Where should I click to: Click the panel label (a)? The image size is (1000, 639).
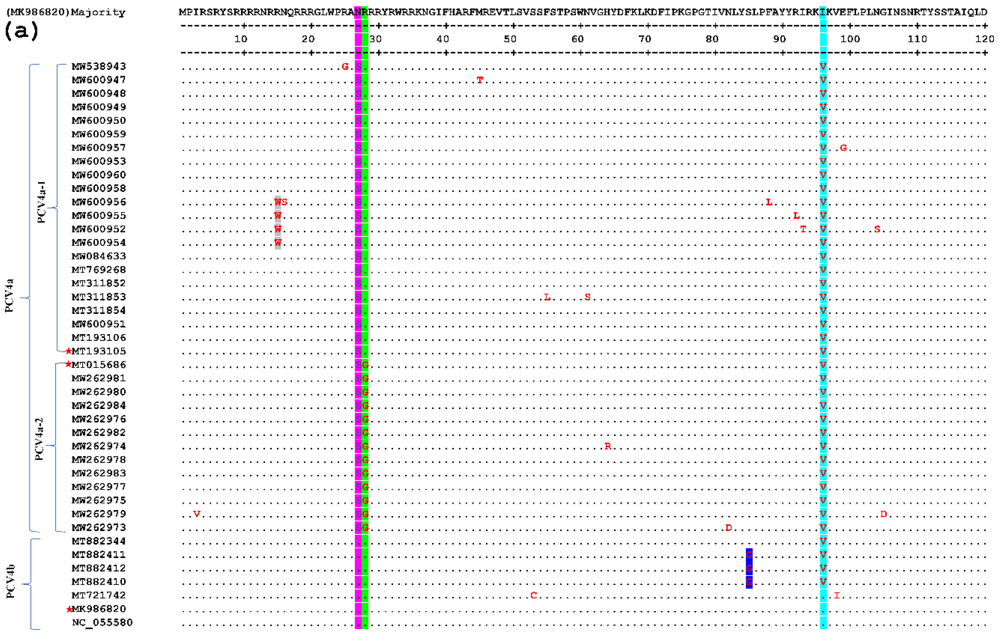[22, 32]
